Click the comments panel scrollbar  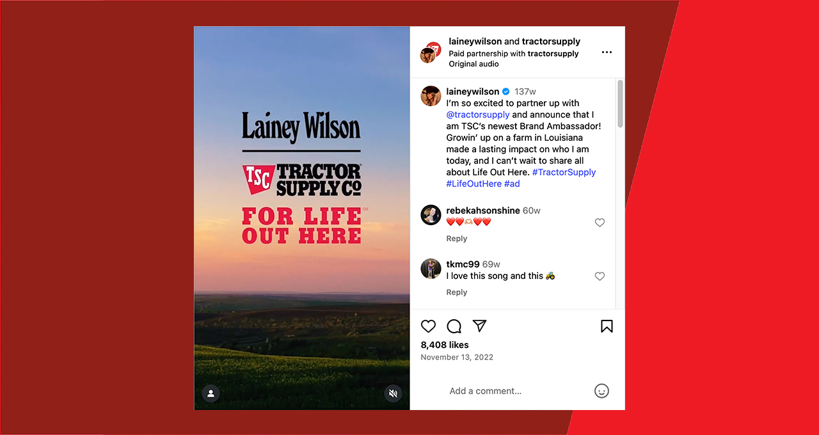pyautogui.click(x=620, y=104)
